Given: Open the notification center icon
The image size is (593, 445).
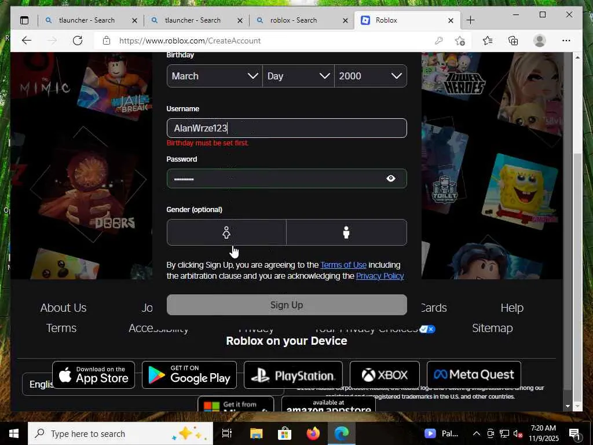Looking at the screenshot, I should coord(574,434).
